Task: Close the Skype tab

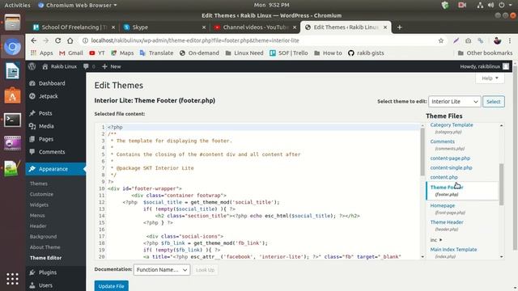Action: point(203,27)
